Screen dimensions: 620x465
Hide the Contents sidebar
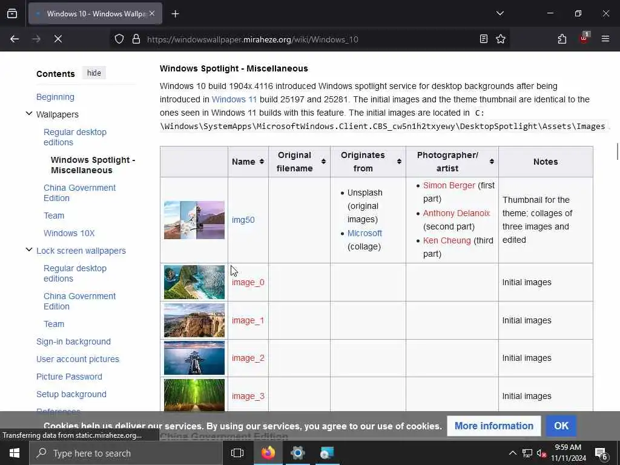(x=94, y=73)
